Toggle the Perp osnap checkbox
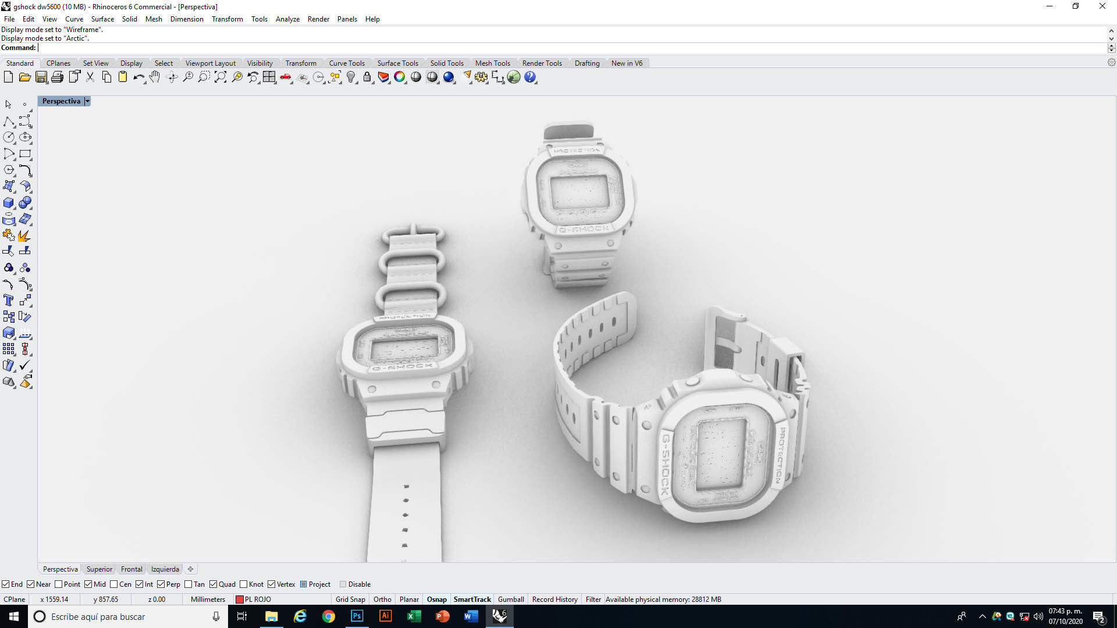Screen dimensions: 1117x628 click(161, 584)
